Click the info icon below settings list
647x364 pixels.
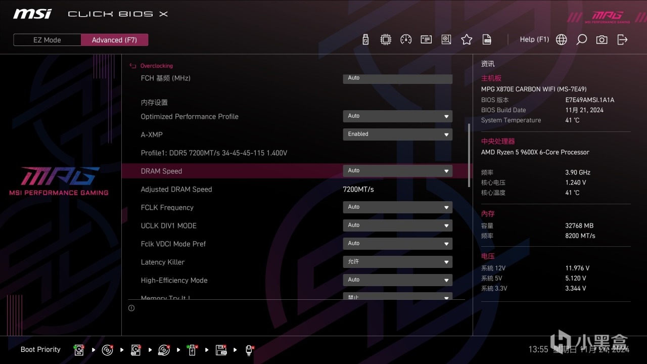[x=131, y=308]
